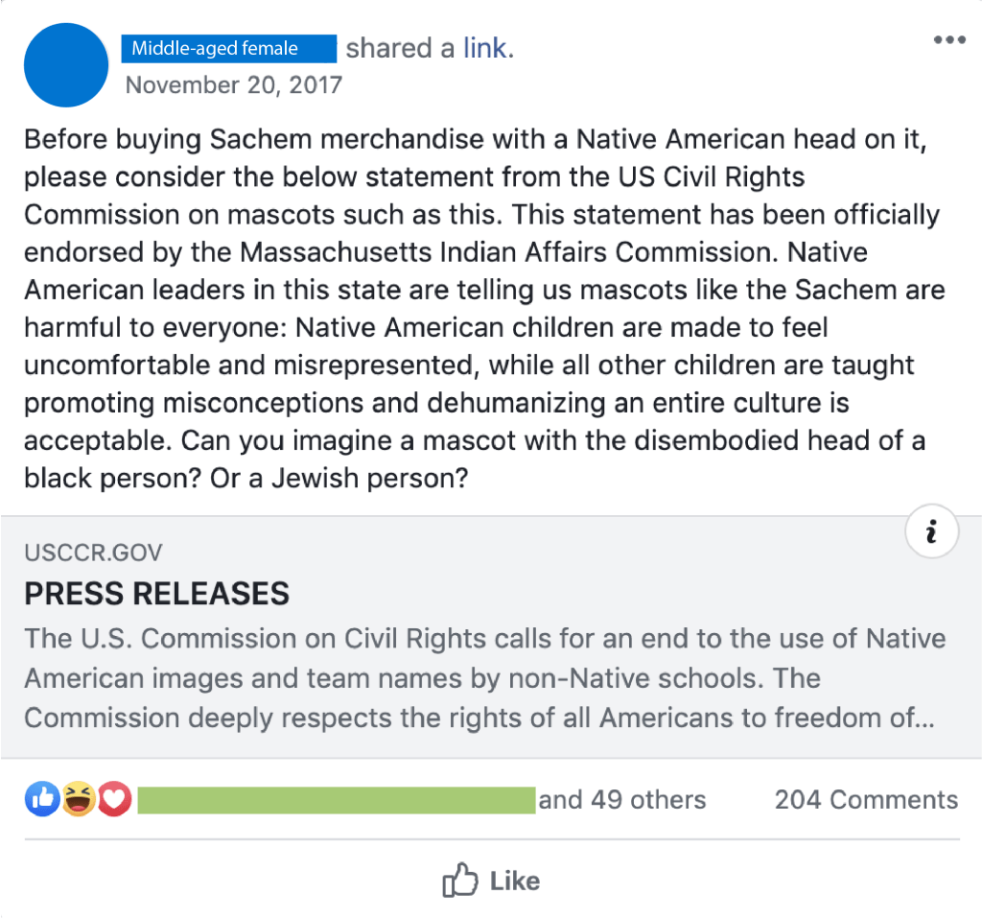The image size is (982, 918).
Task: Click the USCCR.GOV source domain
Action: click(x=93, y=553)
